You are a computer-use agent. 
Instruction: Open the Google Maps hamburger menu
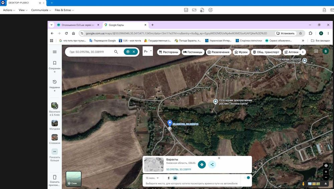(x=54, y=52)
